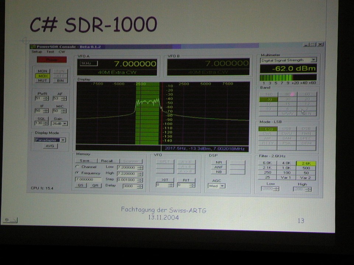Toggle the MOX transmit button

pos(42,76)
